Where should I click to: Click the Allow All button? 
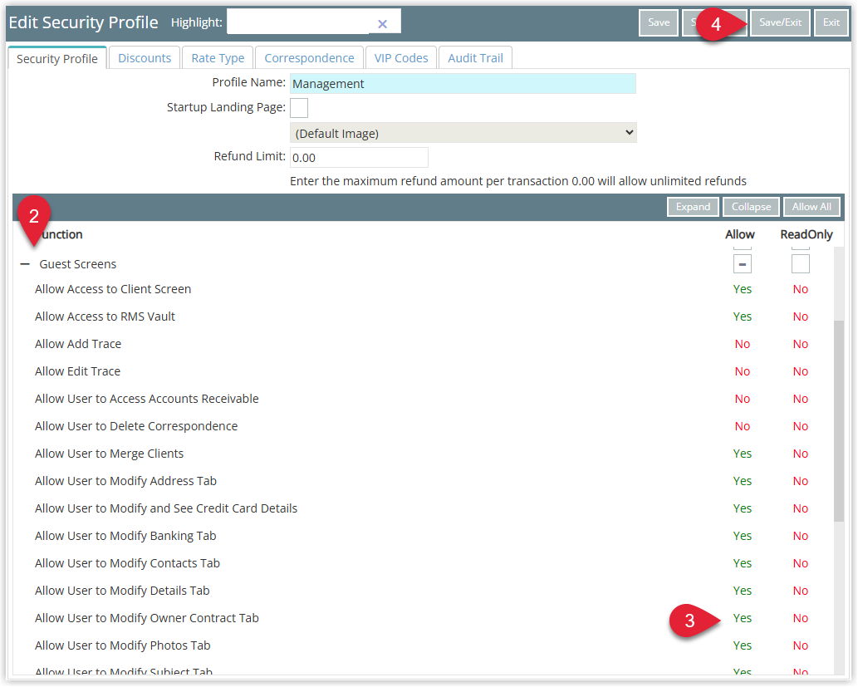pyautogui.click(x=811, y=207)
